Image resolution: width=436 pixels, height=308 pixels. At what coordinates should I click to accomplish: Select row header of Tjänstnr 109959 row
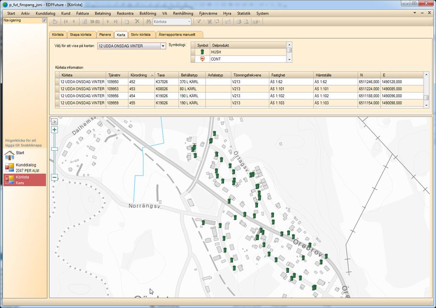click(x=57, y=103)
